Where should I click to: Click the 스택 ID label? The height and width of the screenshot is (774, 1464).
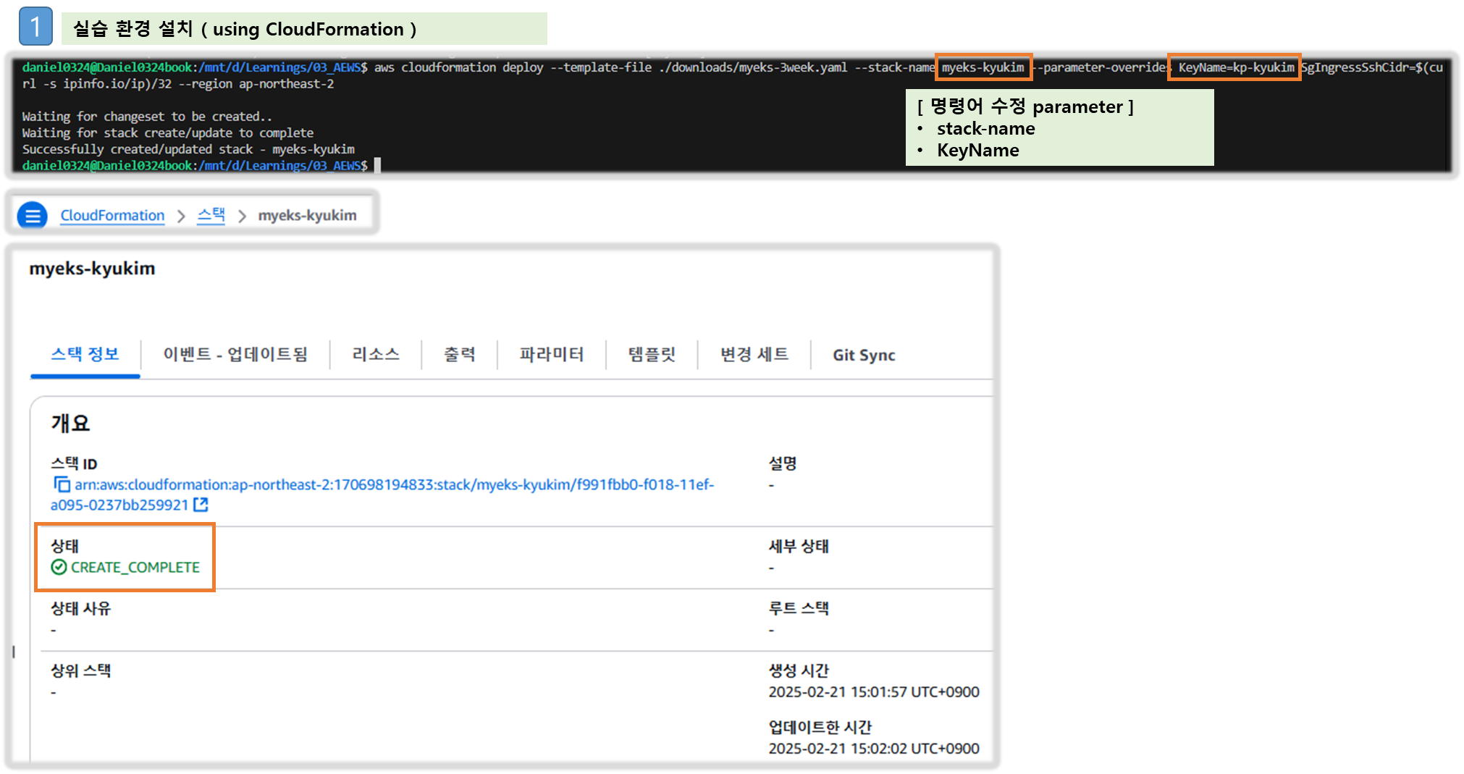pyautogui.click(x=74, y=464)
